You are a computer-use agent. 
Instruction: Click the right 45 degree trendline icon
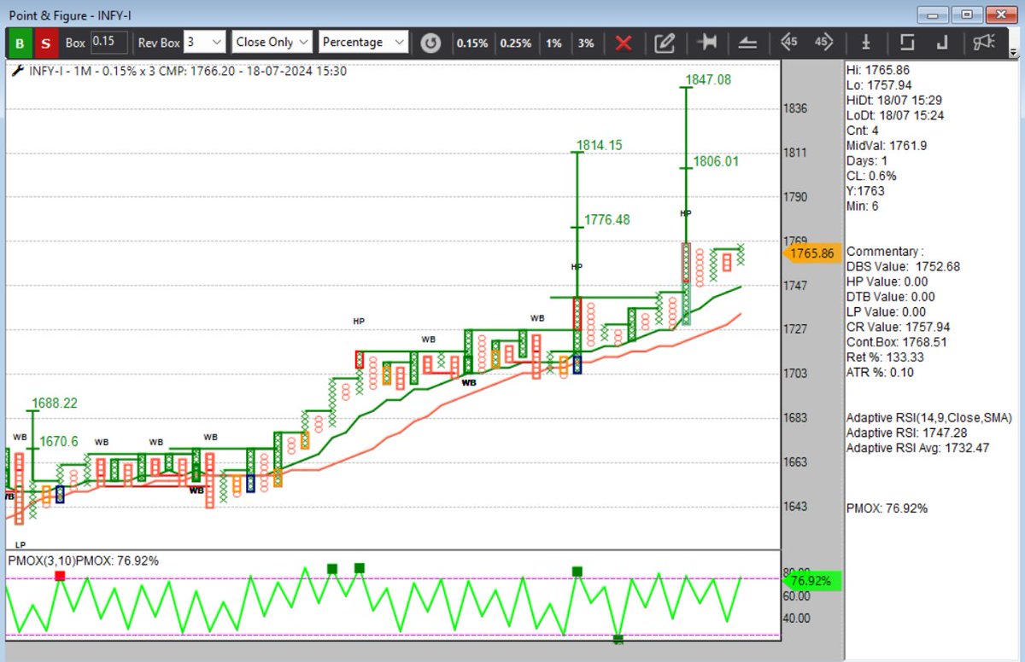pyautogui.click(x=823, y=43)
